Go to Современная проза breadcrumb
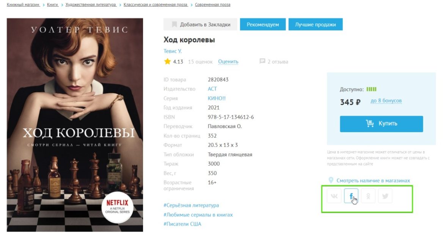The width and height of the screenshot is (446, 235). [x=212, y=5]
